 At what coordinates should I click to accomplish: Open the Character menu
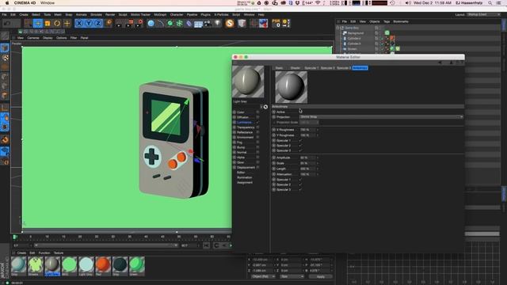click(x=177, y=14)
